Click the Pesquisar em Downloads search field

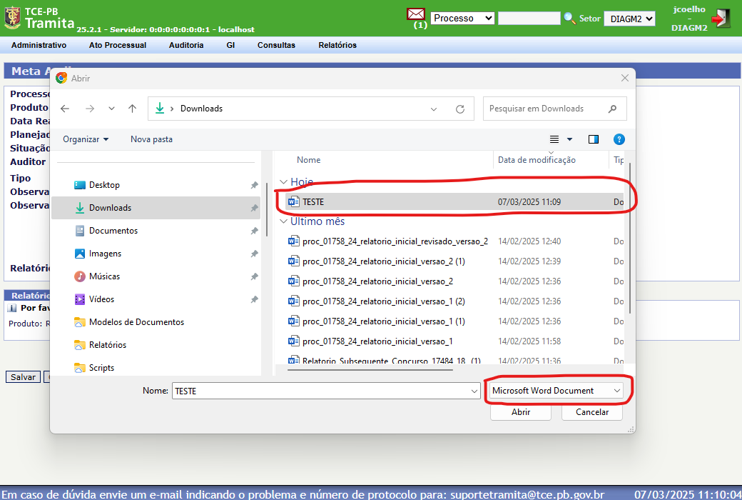(x=548, y=109)
